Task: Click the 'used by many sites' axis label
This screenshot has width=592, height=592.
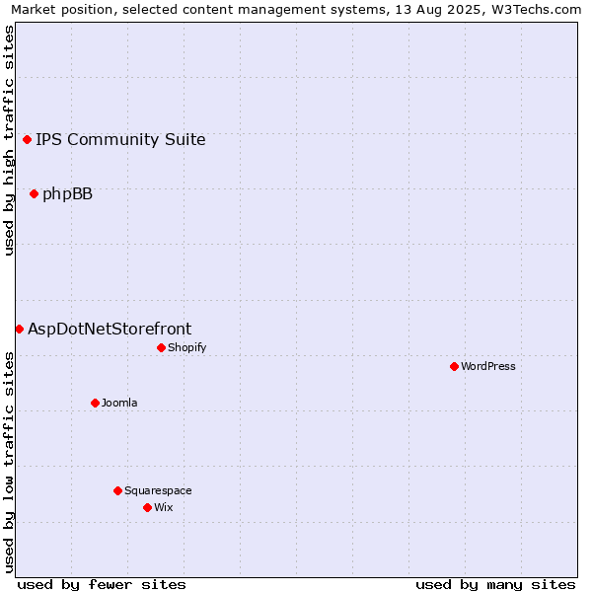Action: pyautogui.click(x=495, y=585)
